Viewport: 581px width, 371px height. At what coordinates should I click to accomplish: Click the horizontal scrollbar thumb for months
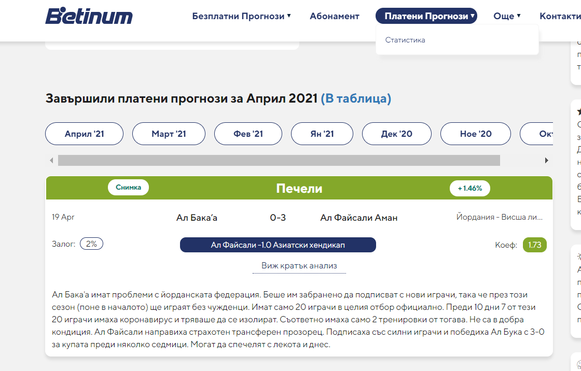[279, 161]
